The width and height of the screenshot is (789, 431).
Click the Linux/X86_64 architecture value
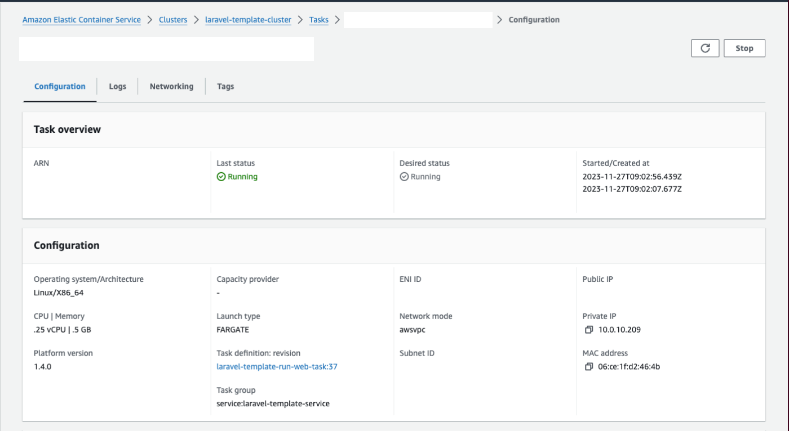(59, 293)
